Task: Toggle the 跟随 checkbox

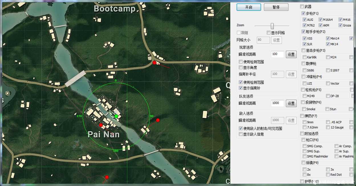Action: 239,33
